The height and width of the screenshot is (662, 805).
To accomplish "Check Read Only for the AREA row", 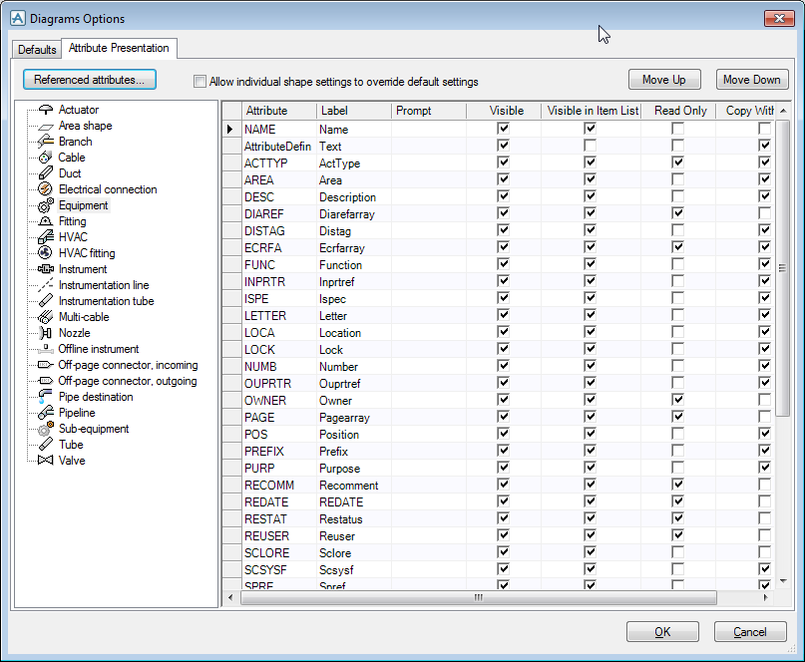I will point(677,179).
